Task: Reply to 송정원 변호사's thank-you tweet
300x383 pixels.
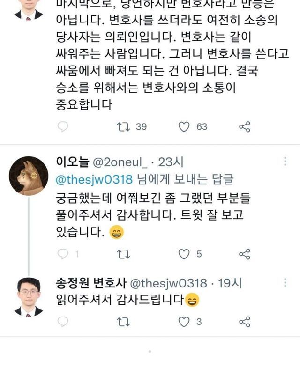Action: [x=63, y=322]
